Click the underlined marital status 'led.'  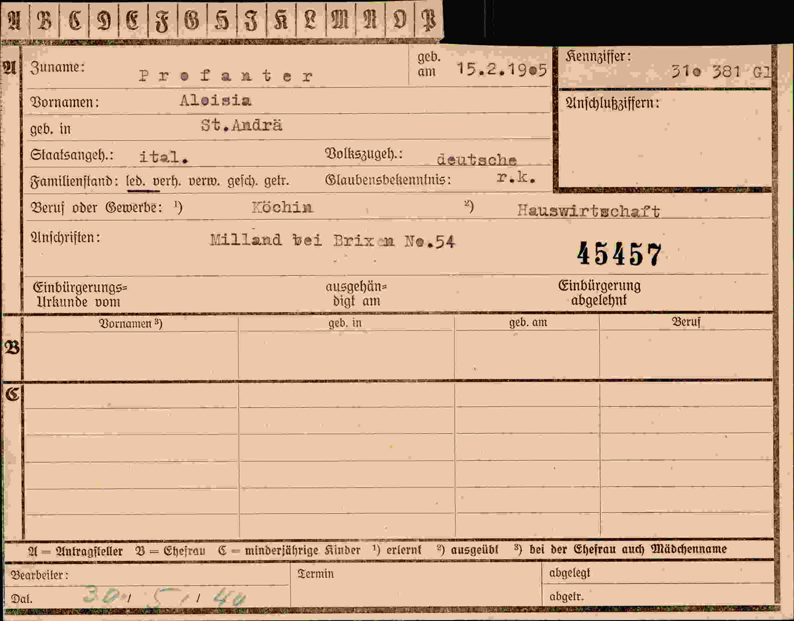tap(136, 180)
